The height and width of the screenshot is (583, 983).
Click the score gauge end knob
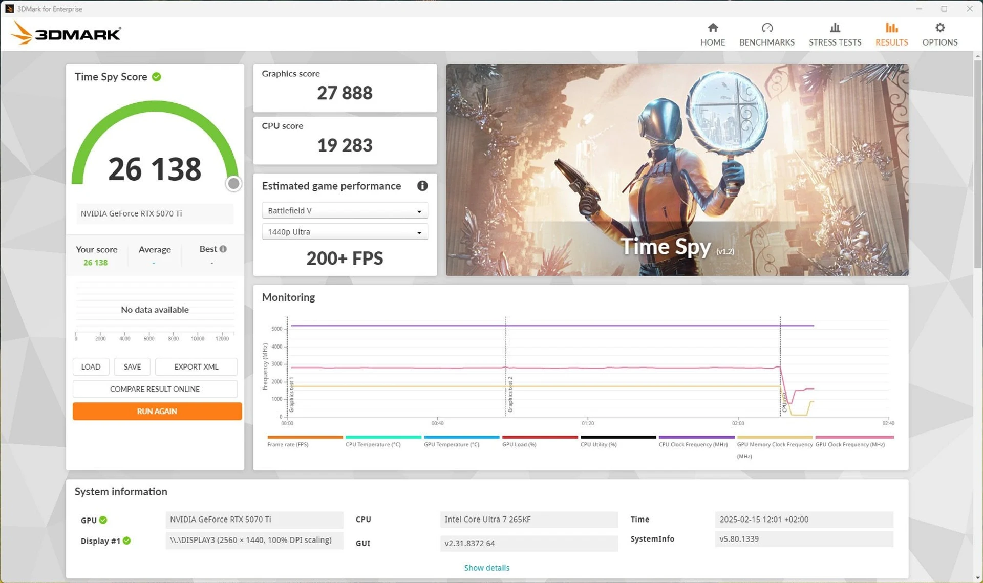(233, 183)
